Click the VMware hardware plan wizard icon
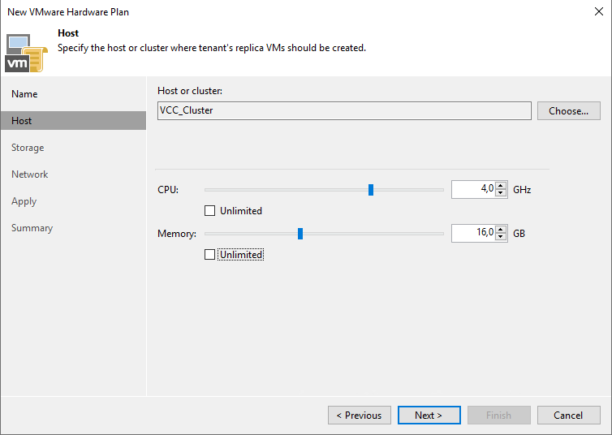Image resolution: width=612 pixels, height=435 pixels. [x=26, y=53]
